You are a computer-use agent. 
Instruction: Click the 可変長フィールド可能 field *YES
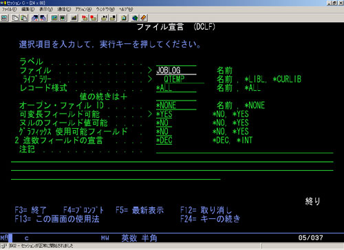pyautogui.click(x=164, y=114)
